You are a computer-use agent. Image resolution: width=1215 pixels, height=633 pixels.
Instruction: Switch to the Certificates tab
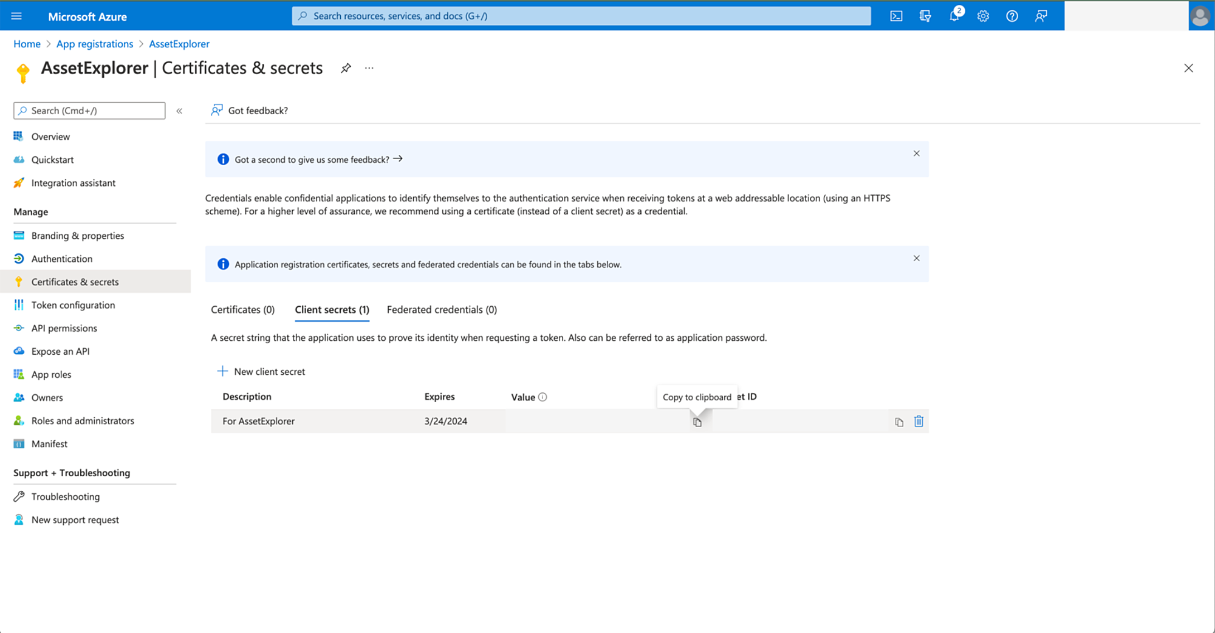[x=242, y=309]
